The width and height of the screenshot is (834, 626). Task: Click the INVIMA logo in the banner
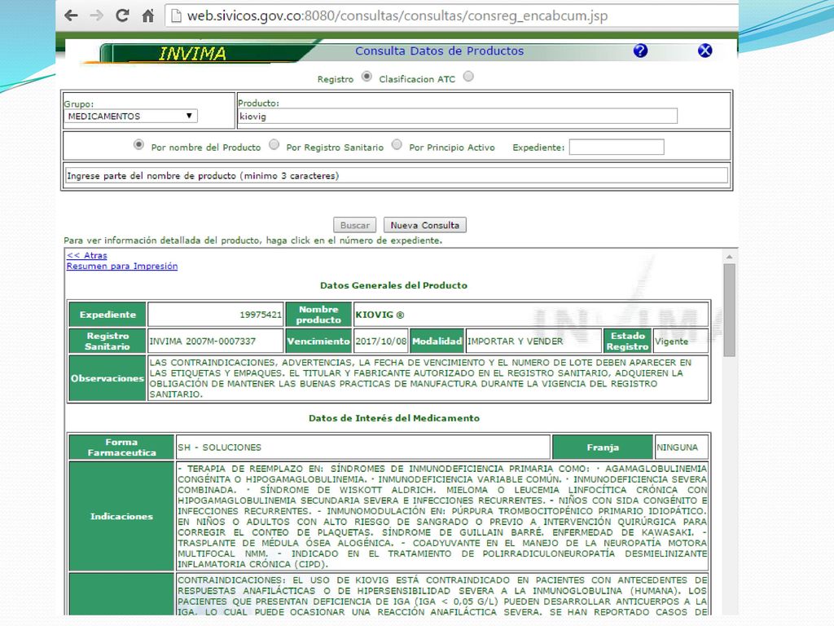192,53
